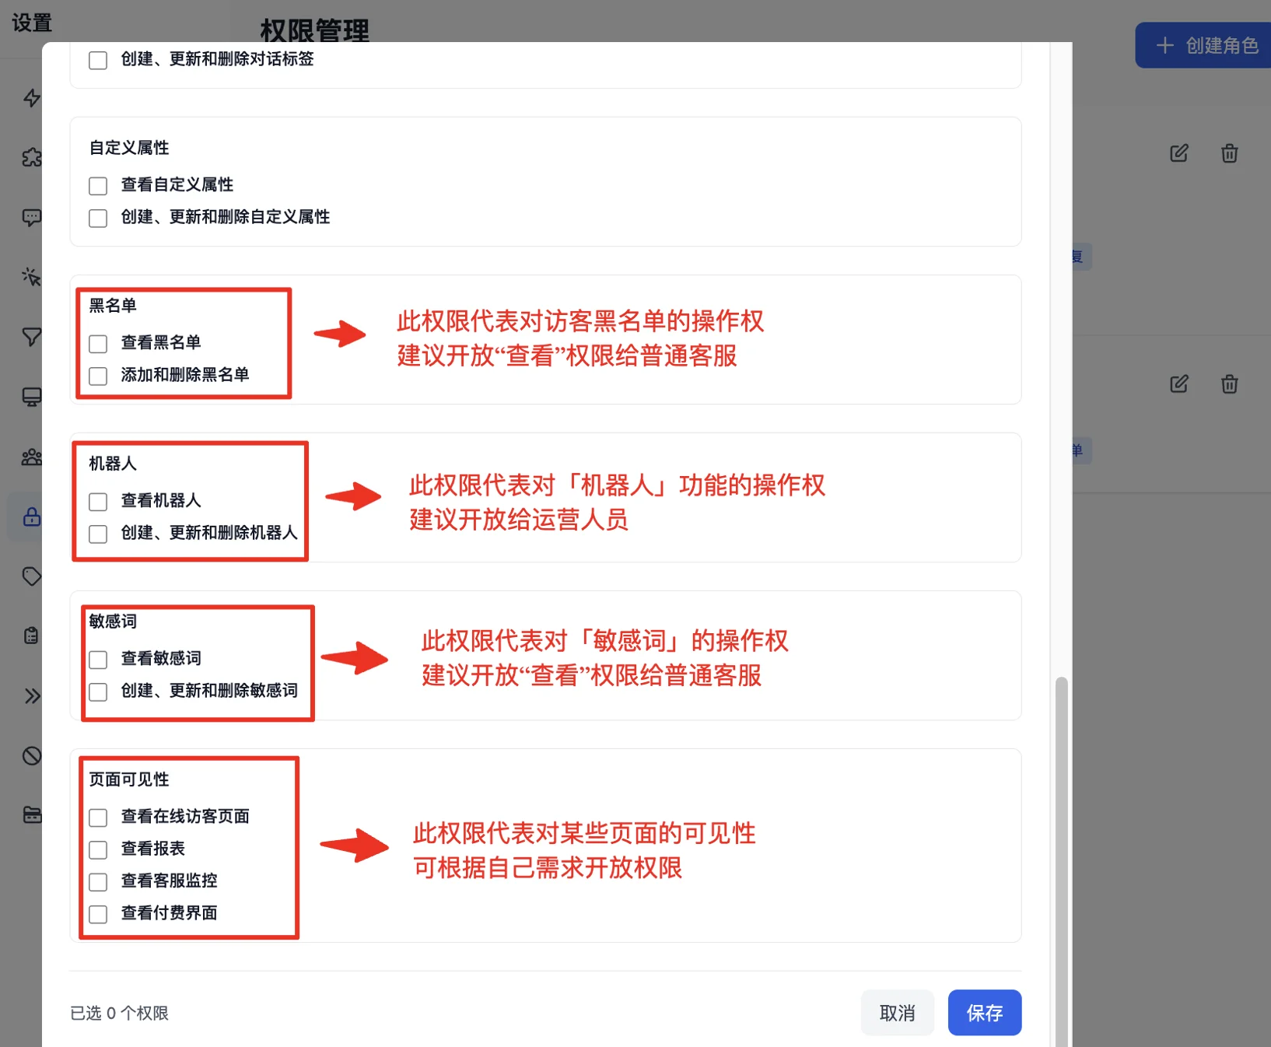Image resolution: width=1271 pixels, height=1047 pixels.
Task: Collapse the sidebar with double chevron icon
Action: [x=31, y=695]
